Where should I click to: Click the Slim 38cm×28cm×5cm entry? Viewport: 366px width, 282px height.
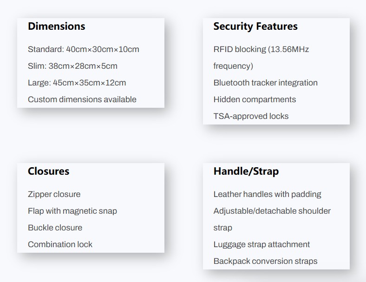[72, 66]
